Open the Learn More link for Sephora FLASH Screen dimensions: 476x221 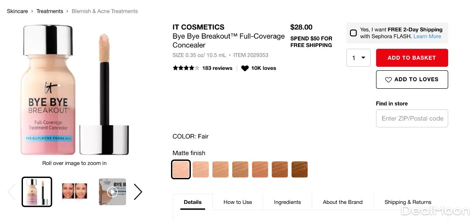427,36
